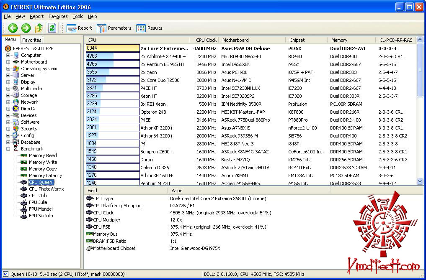
Task: Select the CPU PhotoWorxx benchmark
Action: coord(46,189)
